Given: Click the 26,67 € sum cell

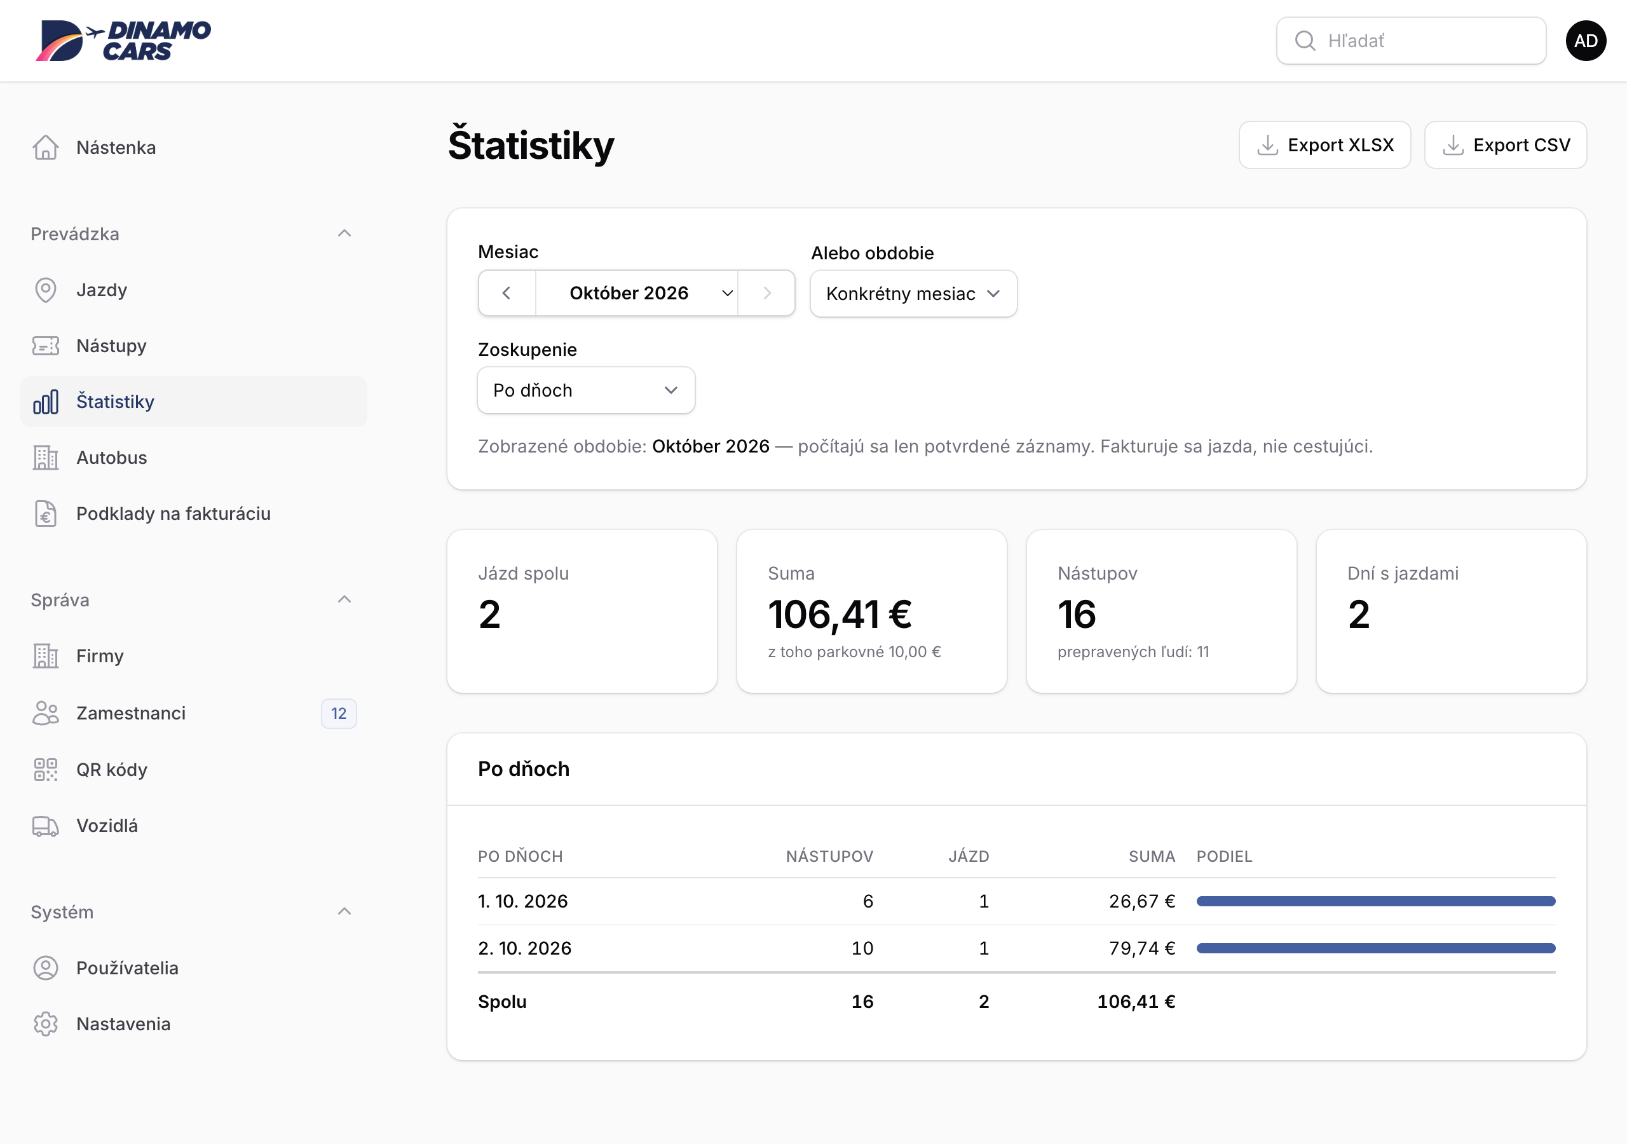Looking at the screenshot, I should [x=1141, y=902].
